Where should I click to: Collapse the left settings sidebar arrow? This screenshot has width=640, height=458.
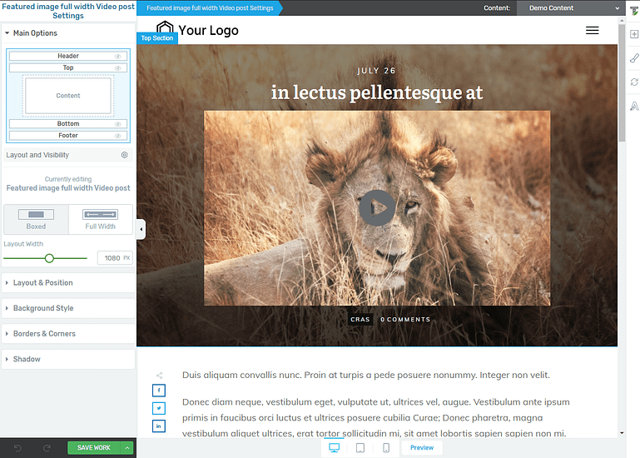pyautogui.click(x=141, y=229)
